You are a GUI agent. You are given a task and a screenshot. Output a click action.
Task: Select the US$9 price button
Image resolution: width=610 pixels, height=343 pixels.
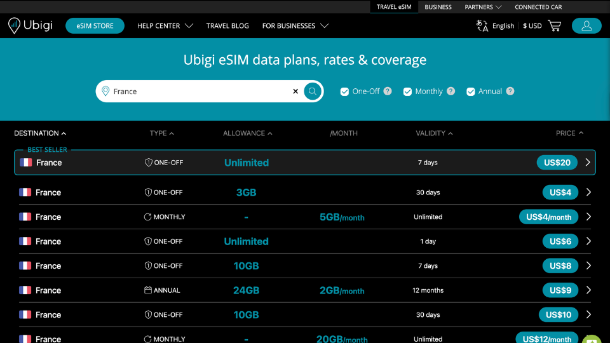(x=560, y=290)
